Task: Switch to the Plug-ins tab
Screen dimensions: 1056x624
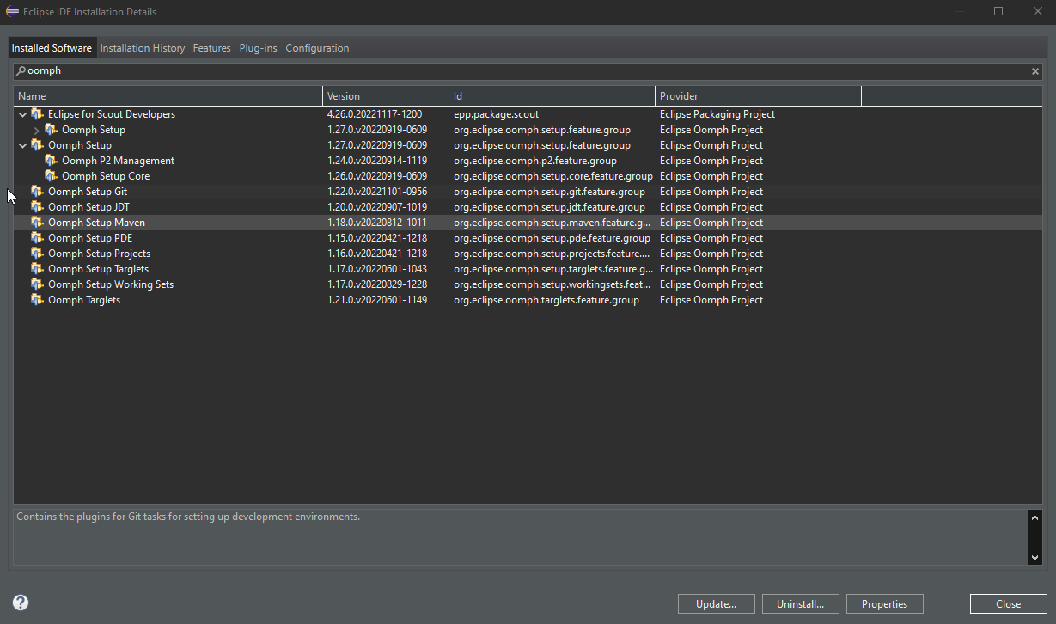Action: (258, 48)
